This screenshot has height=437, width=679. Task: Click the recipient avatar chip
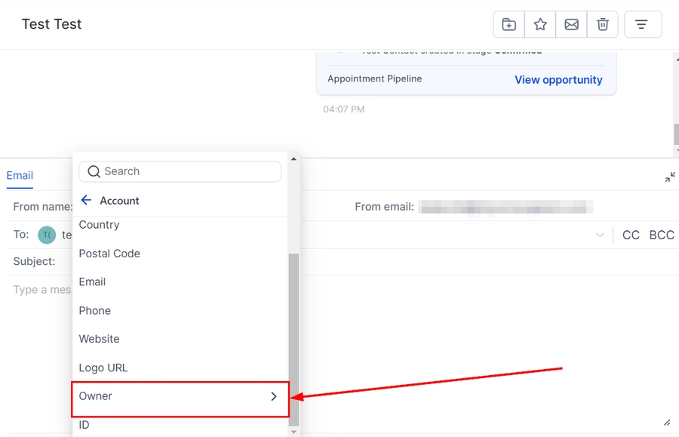47,235
